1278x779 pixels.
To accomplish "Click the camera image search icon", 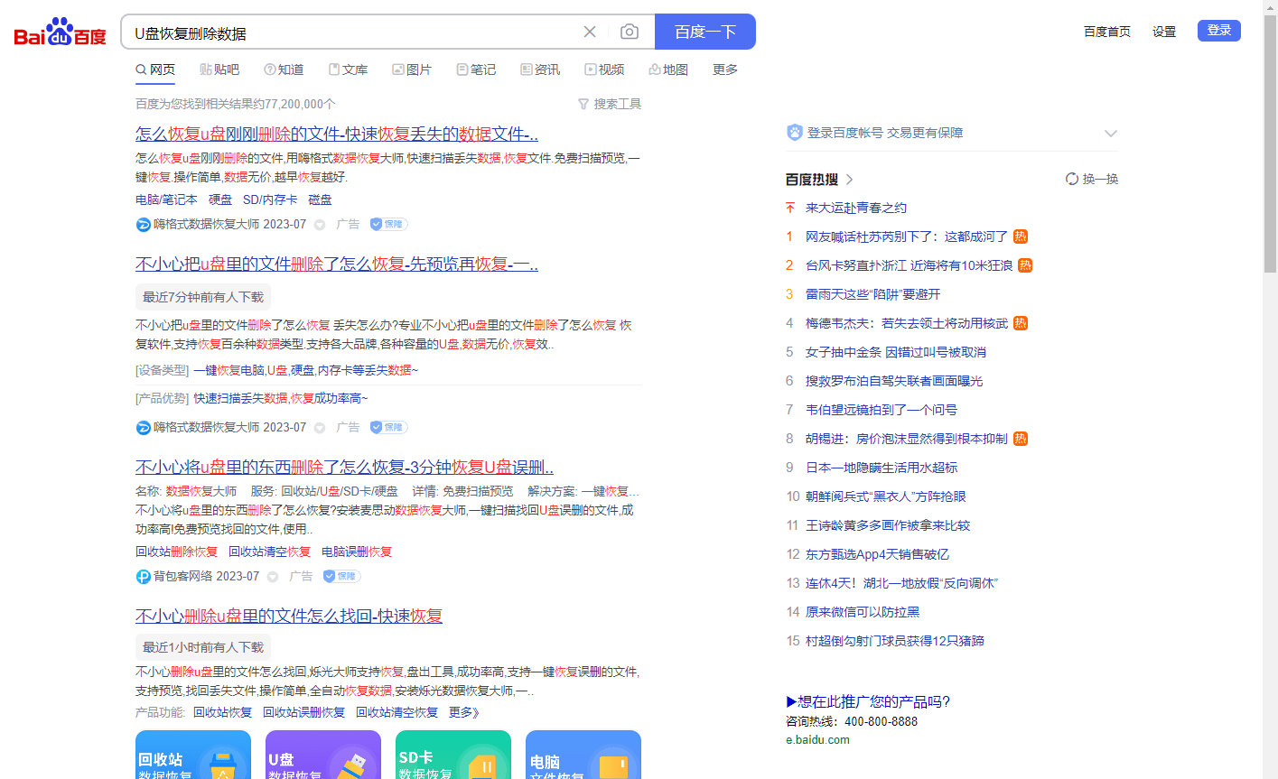I will [x=630, y=32].
